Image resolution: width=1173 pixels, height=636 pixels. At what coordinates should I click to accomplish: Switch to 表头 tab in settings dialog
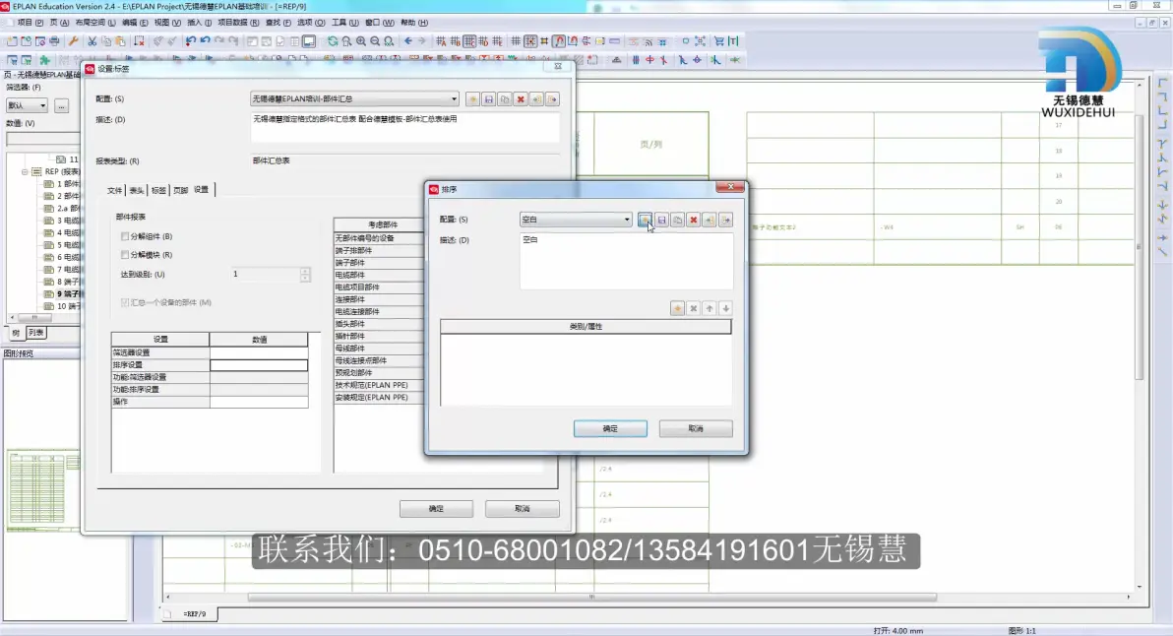(x=136, y=190)
